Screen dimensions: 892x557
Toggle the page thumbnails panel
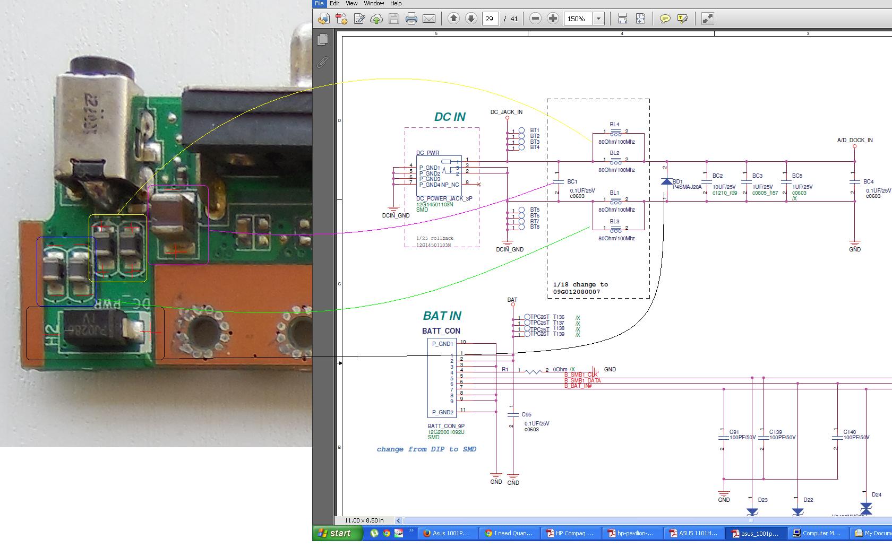(x=322, y=40)
